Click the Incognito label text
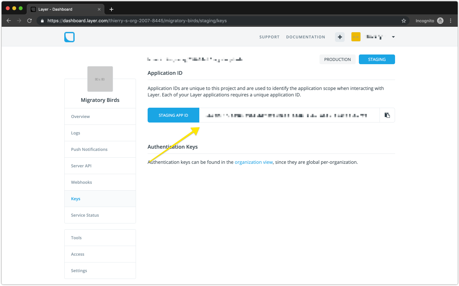Screen dimensions: 459x286 point(425,21)
